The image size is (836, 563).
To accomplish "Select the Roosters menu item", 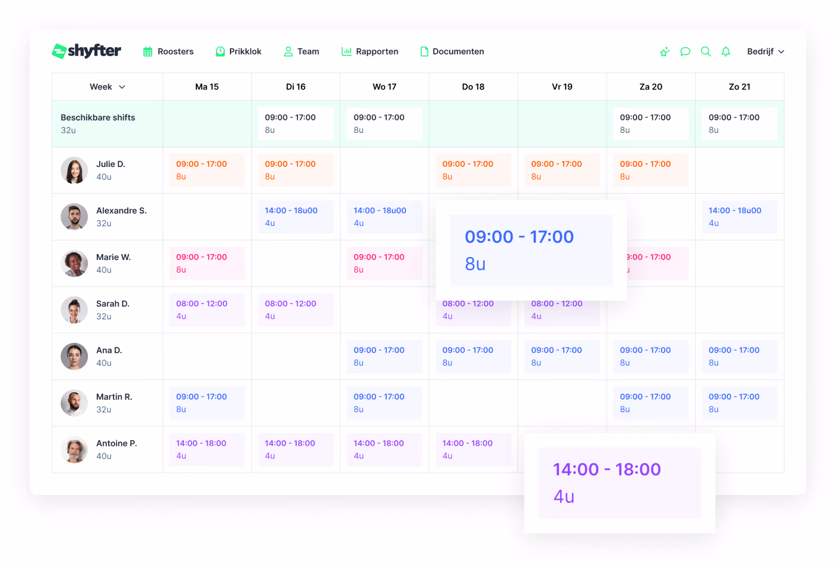I will [x=168, y=51].
